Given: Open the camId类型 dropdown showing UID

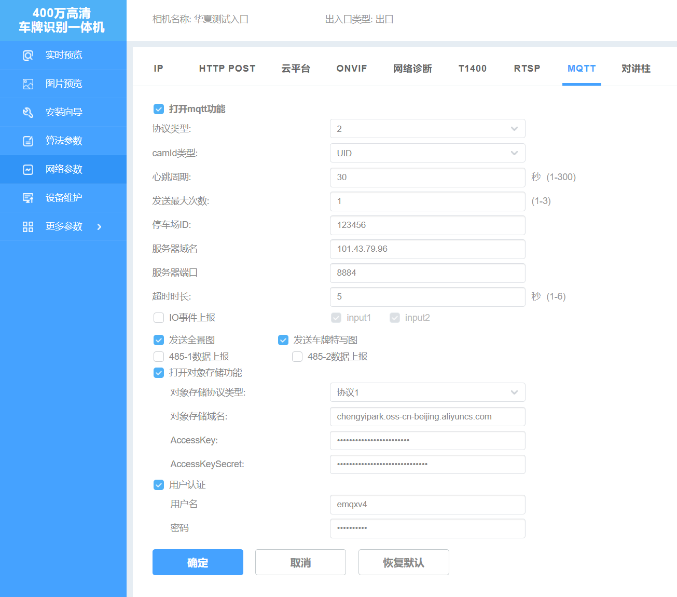Looking at the screenshot, I should pyautogui.click(x=427, y=153).
